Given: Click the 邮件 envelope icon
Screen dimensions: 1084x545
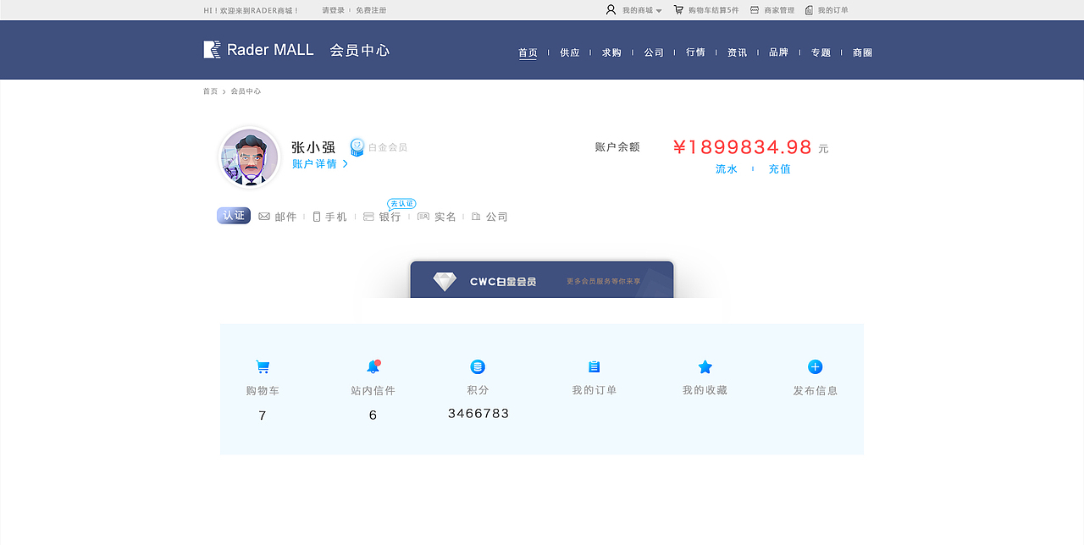Looking at the screenshot, I should (x=264, y=217).
